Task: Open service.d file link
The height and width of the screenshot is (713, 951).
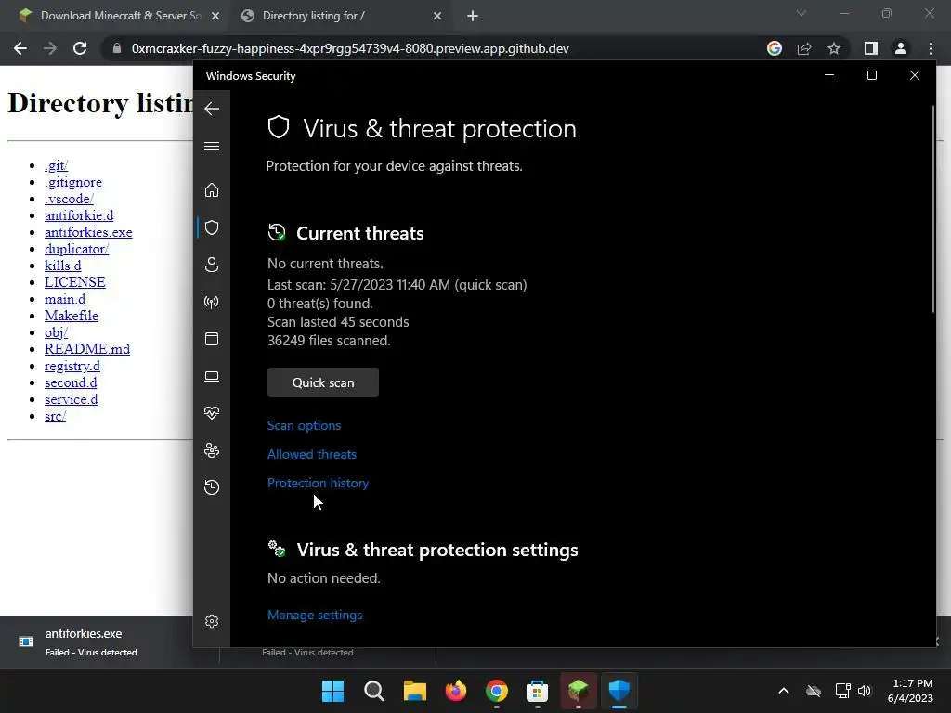Action: click(71, 399)
